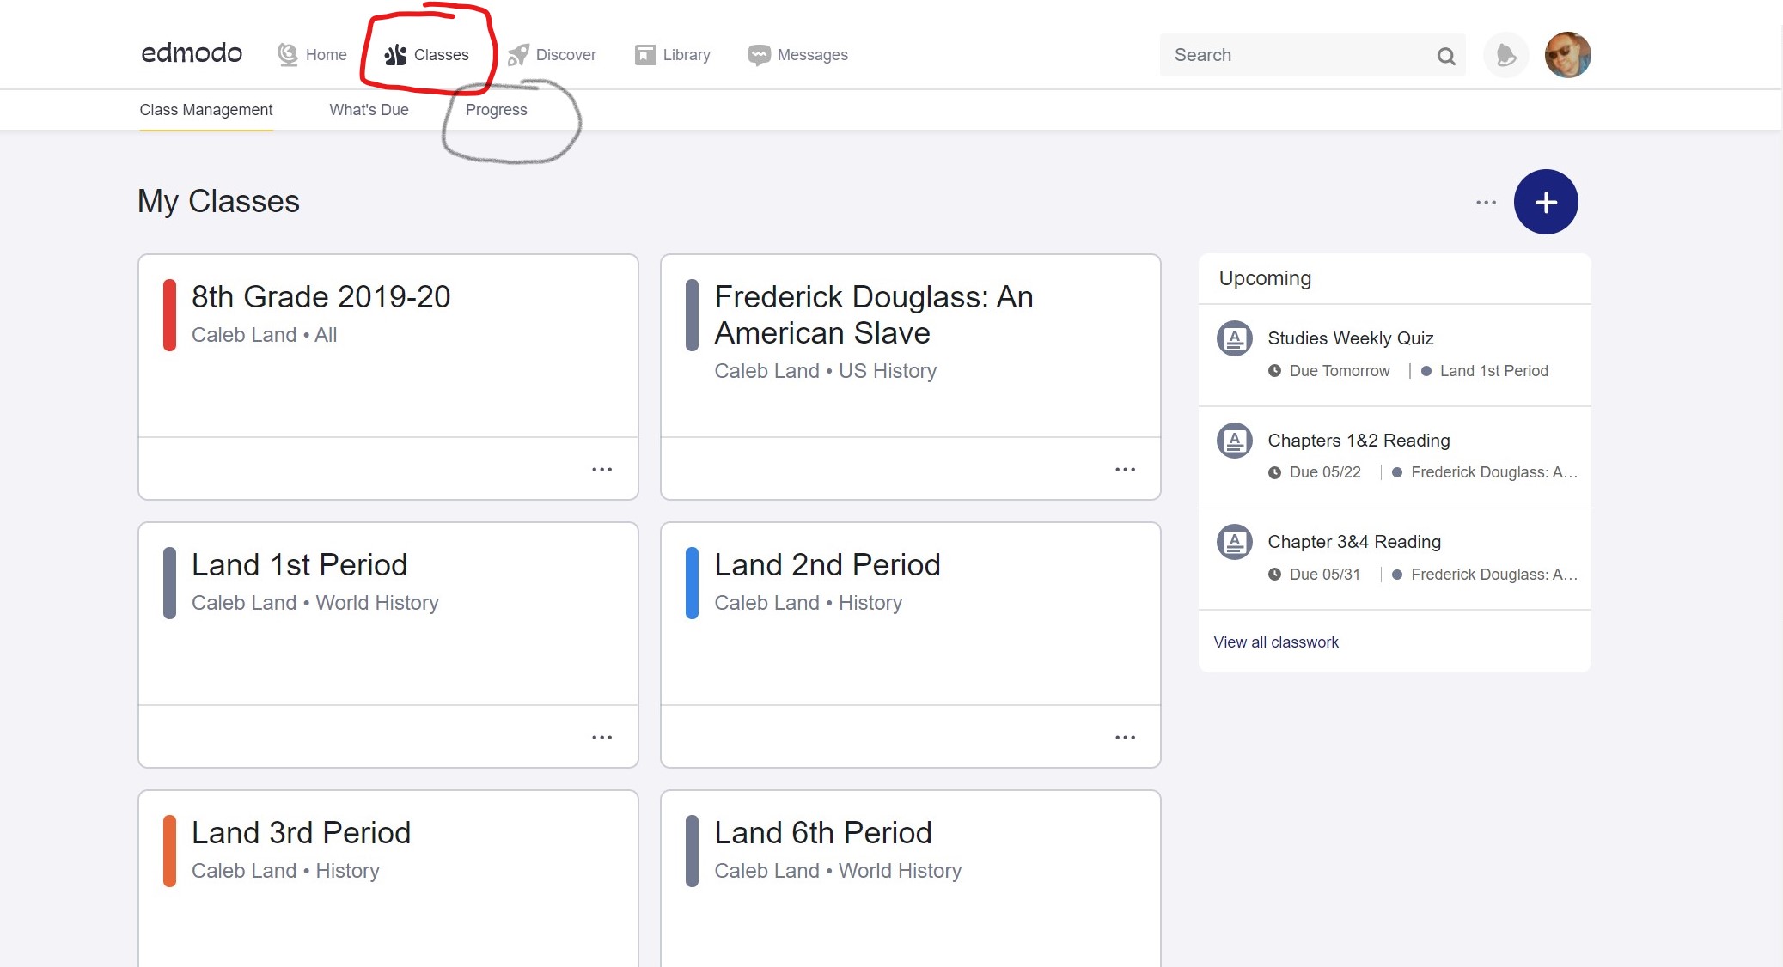Image resolution: width=1783 pixels, height=967 pixels.
Task: Go to Library icon
Action: tap(644, 55)
